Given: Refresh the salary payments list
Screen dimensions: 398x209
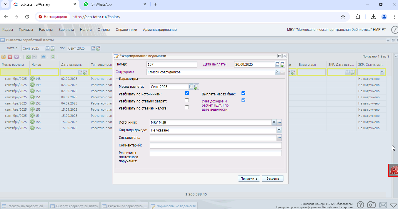Looking at the screenshot, I should pyautogui.click(x=53, y=57).
